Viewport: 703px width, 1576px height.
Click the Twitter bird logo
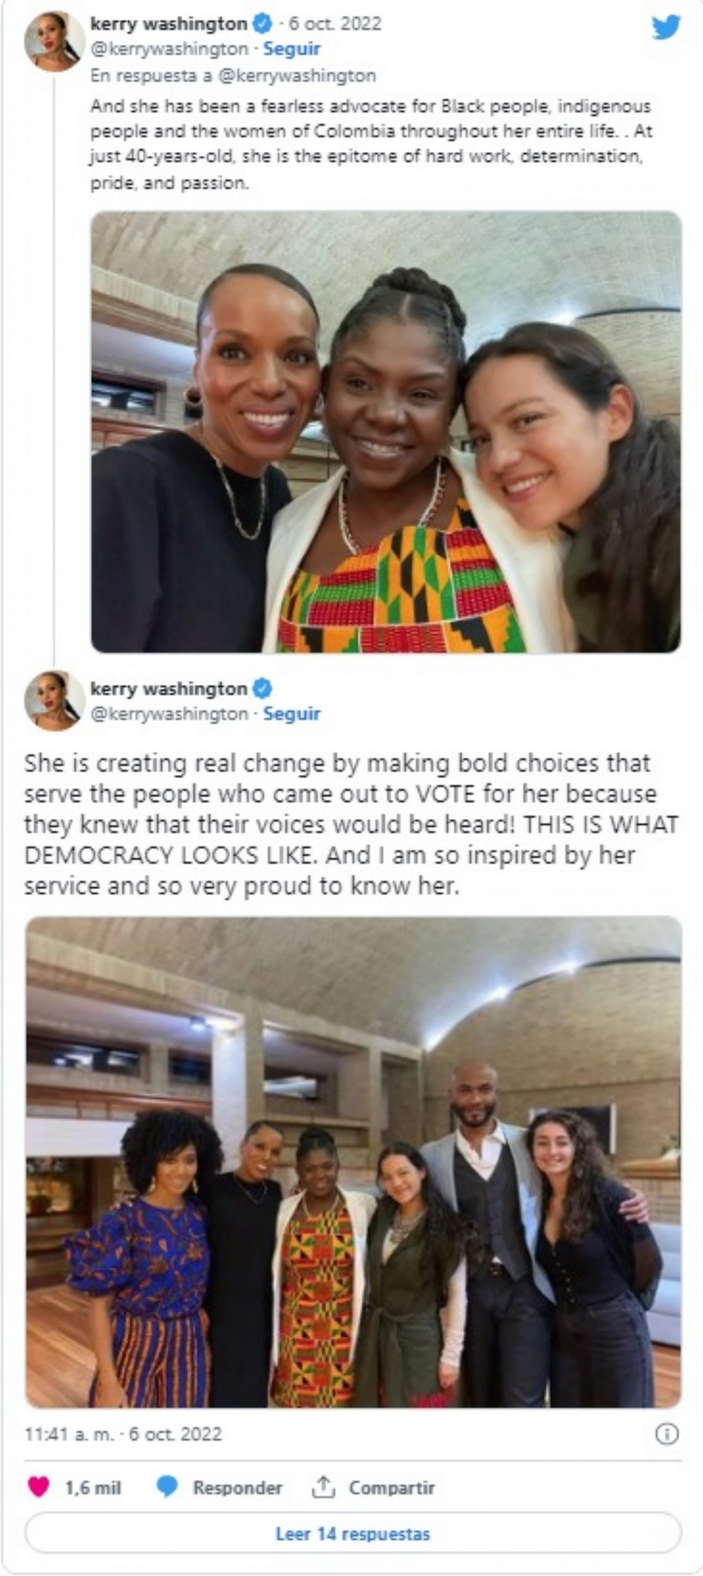(x=666, y=28)
